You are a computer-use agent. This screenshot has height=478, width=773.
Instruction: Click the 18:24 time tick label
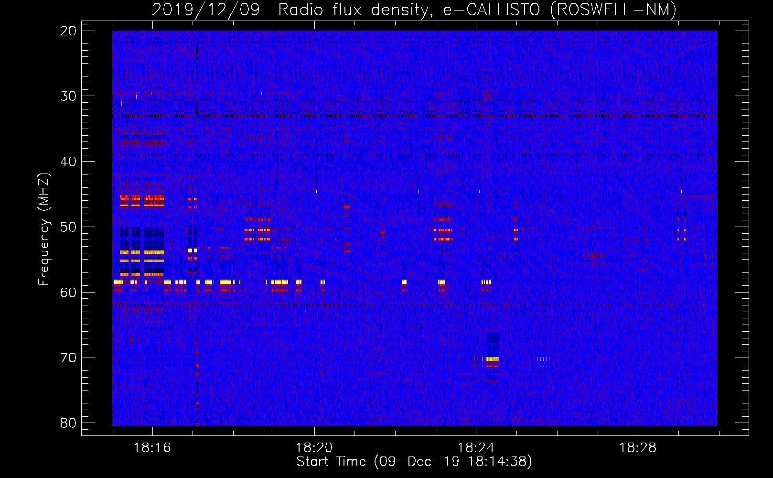pos(476,448)
